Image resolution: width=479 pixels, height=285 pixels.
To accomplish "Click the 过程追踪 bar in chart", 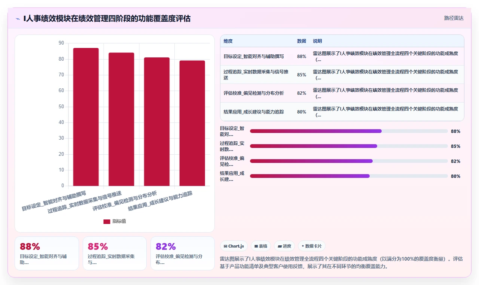I will pos(121,119).
